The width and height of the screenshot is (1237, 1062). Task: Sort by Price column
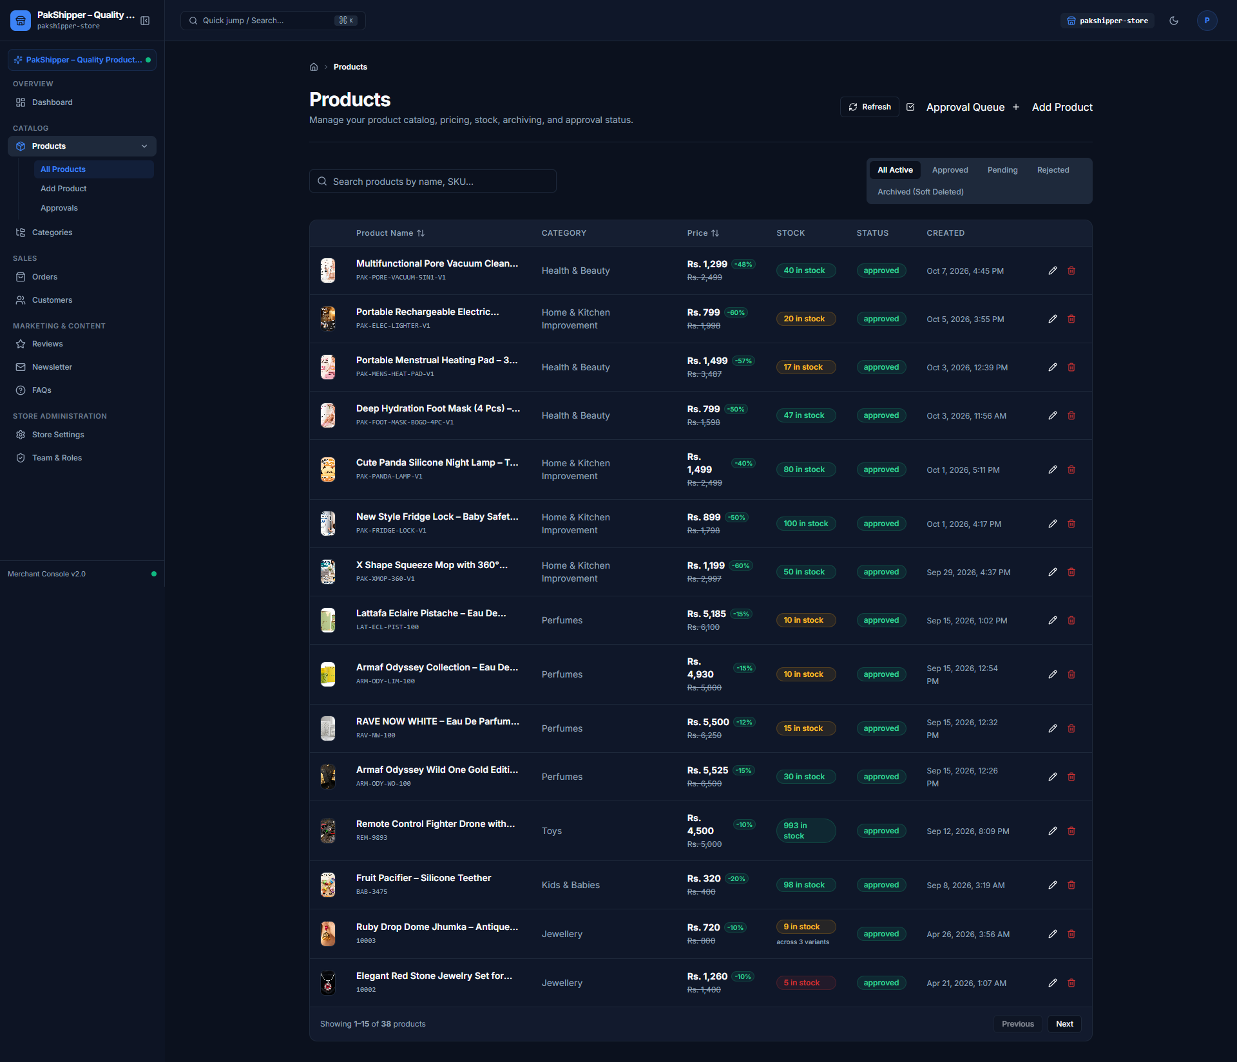pos(703,233)
